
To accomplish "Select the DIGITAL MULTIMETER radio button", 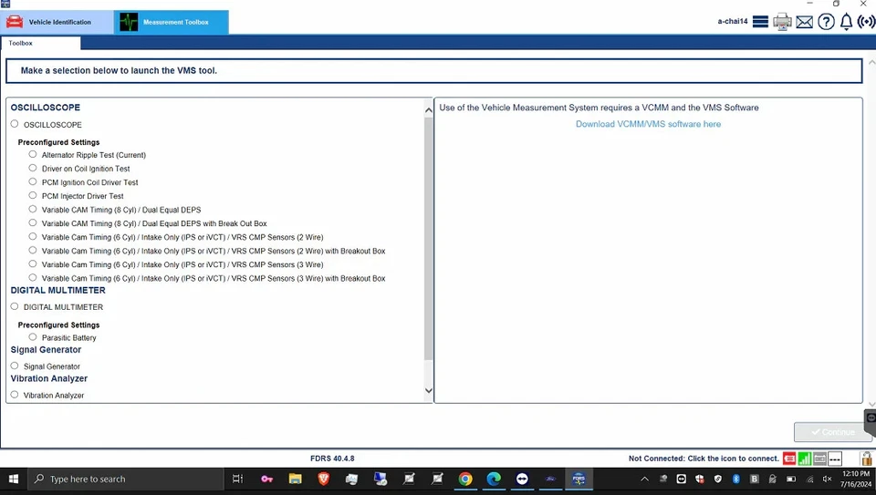I will (x=15, y=306).
